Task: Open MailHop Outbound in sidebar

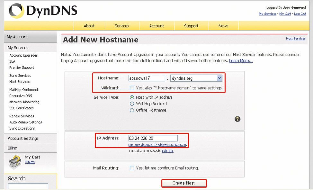Action: click(x=23, y=90)
